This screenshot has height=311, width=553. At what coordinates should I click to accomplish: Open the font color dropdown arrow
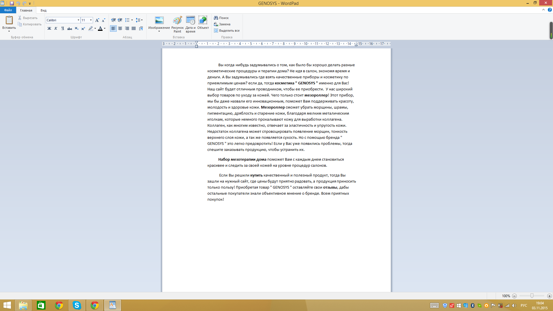(x=105, y=29)
